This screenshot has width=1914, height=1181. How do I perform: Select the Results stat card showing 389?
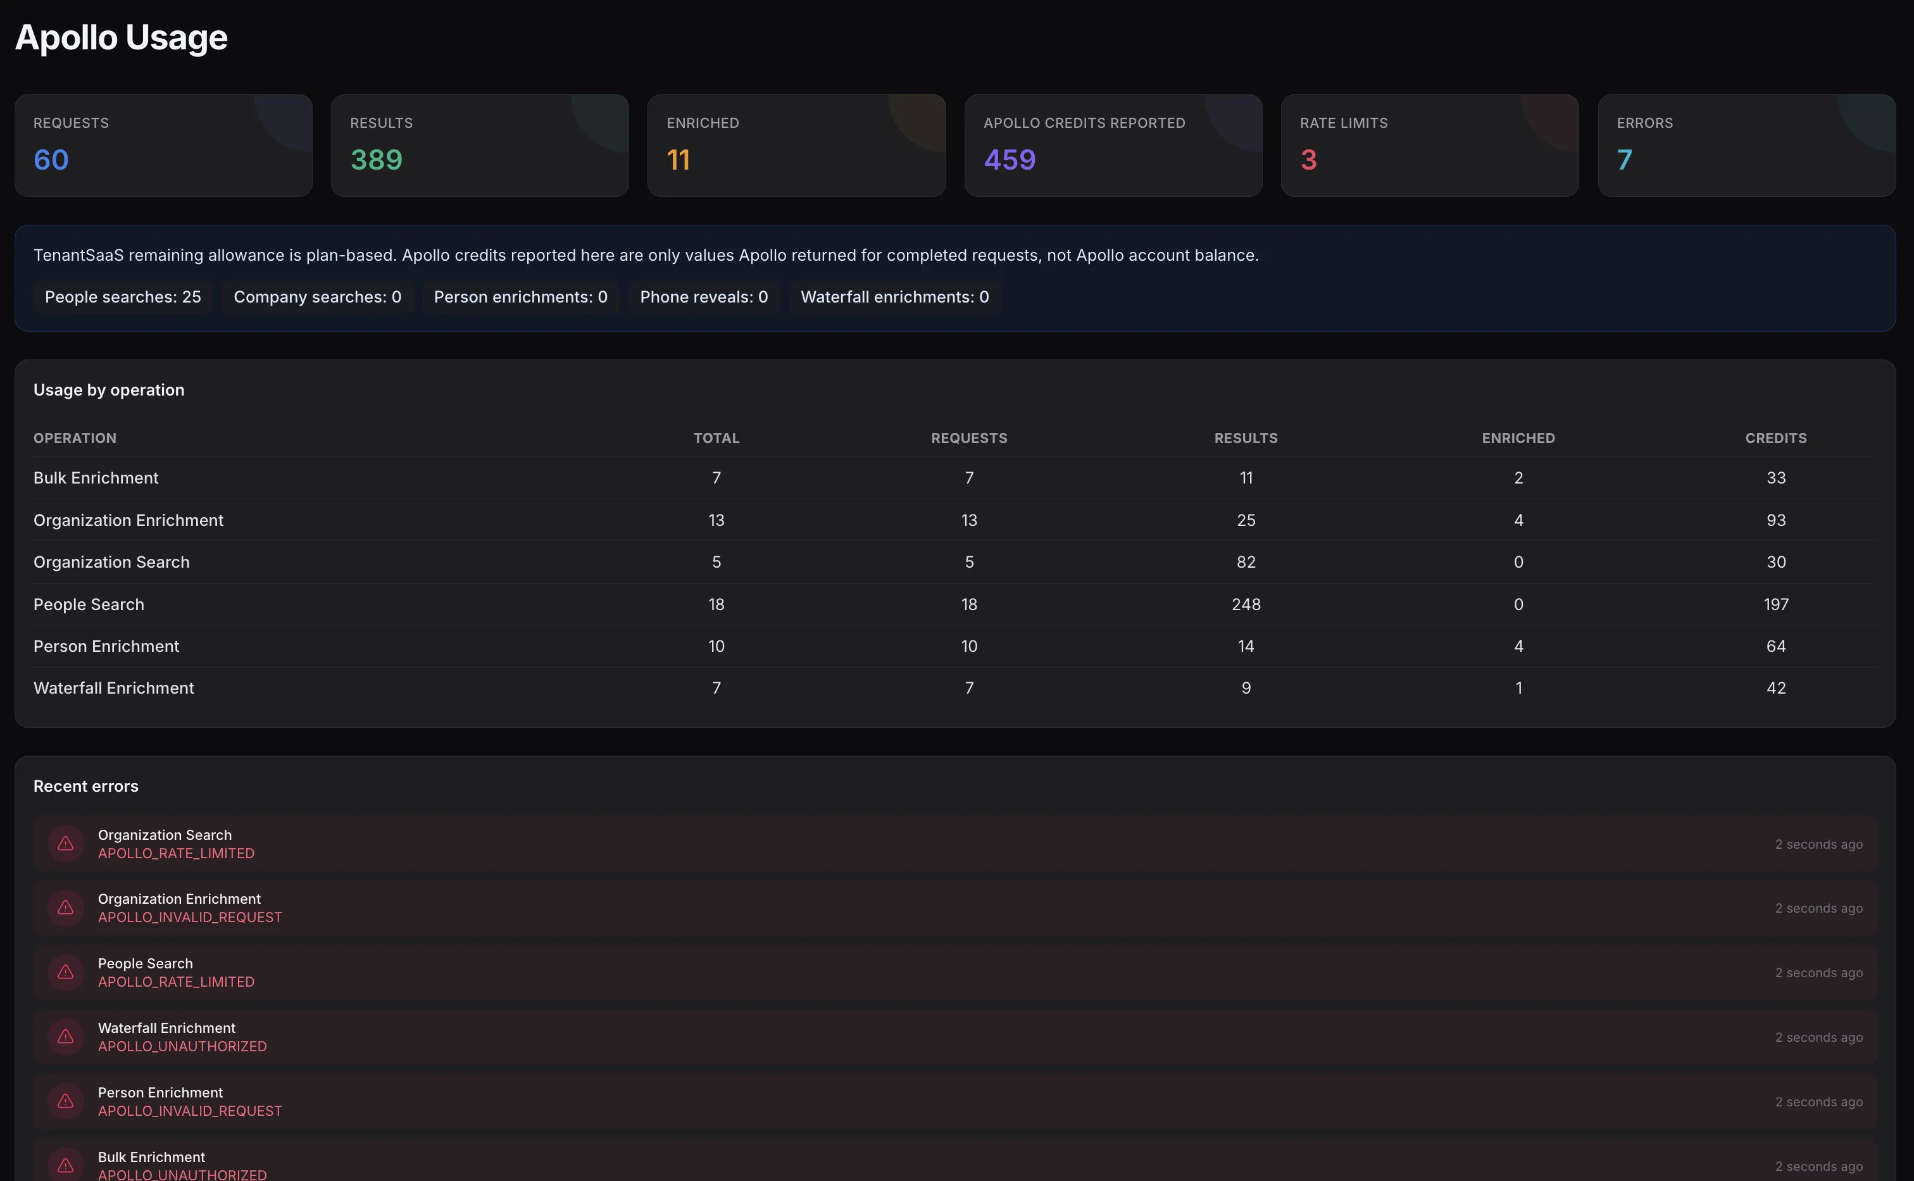pos(480,146)
